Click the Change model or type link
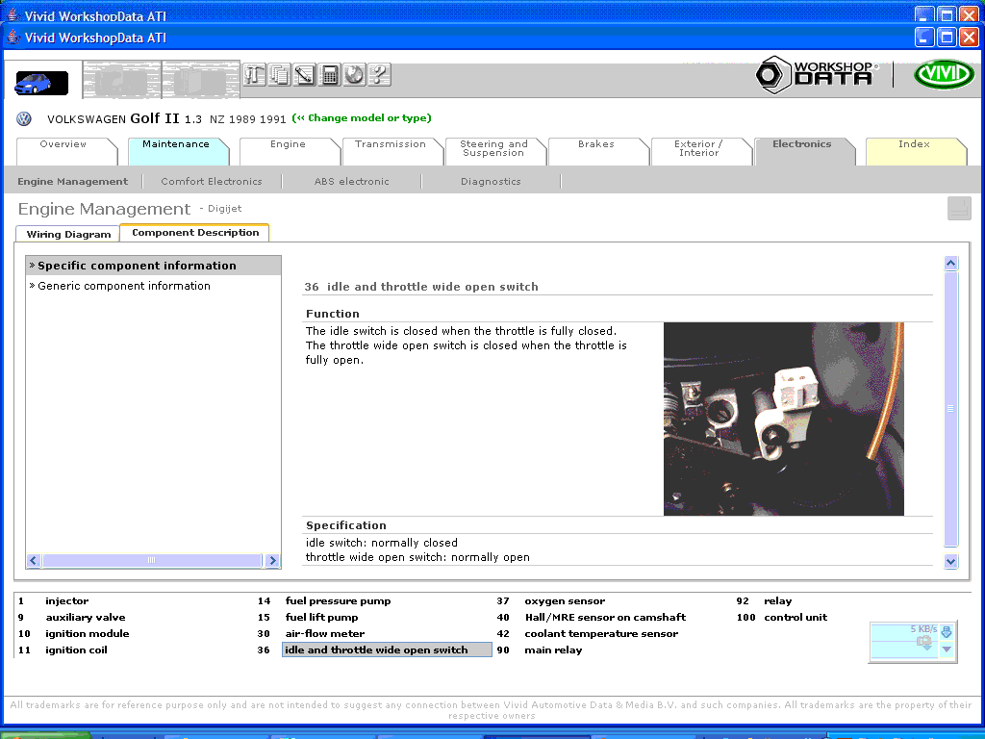Image resolution: width=985 pixels, height=739 pixels. coord(362,118)
